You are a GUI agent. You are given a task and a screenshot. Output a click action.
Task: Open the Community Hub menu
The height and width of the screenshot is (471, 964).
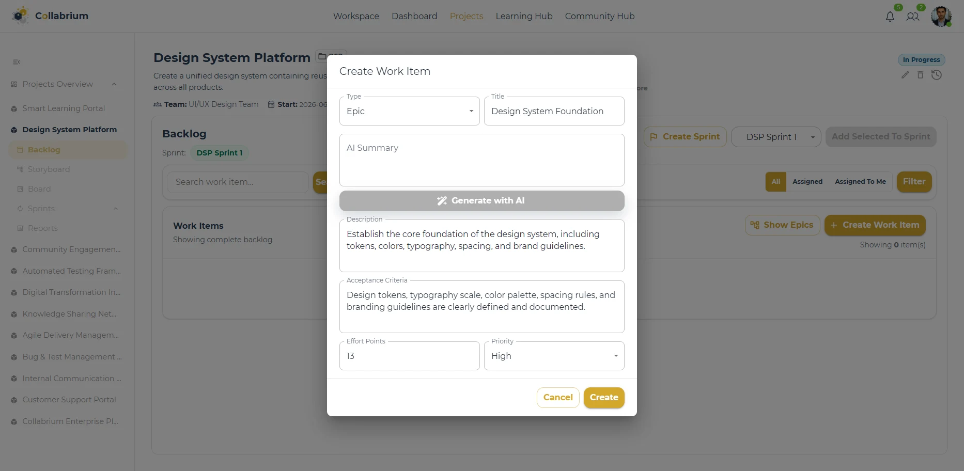pos(599,16)
